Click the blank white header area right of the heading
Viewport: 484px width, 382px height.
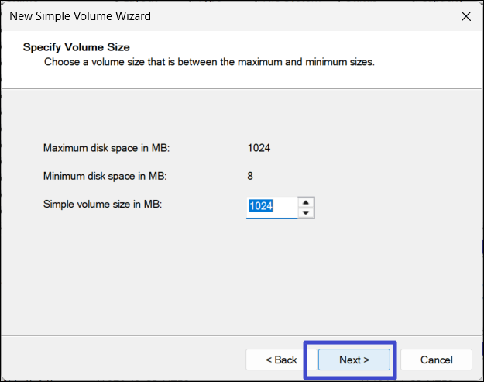pyautogui.click(x=348, y=47)
